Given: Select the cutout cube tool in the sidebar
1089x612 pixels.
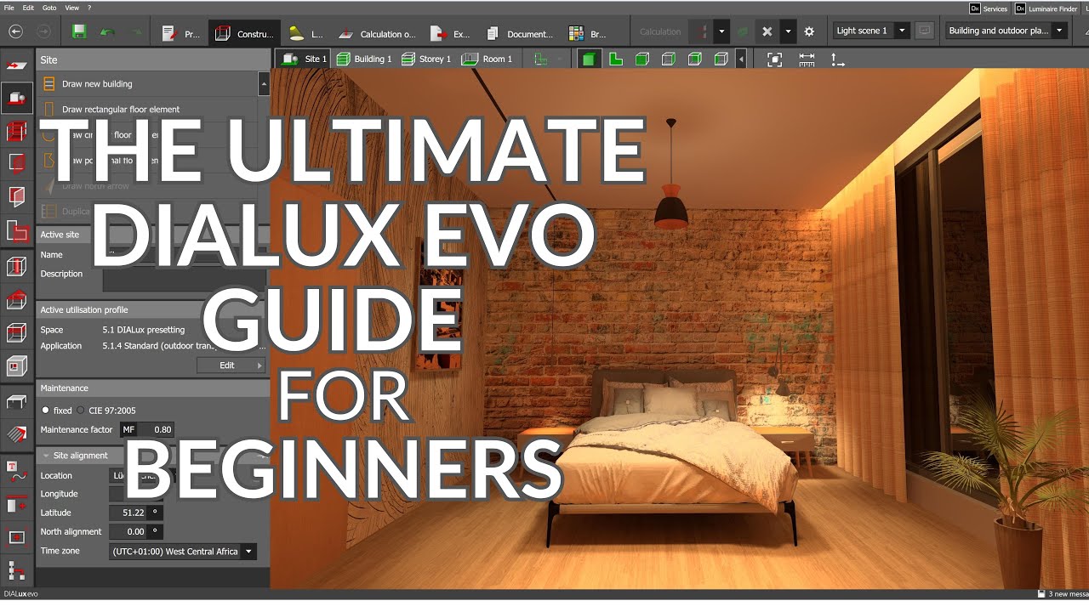Looking at the screenshot, I should click(x=17, y=366).
